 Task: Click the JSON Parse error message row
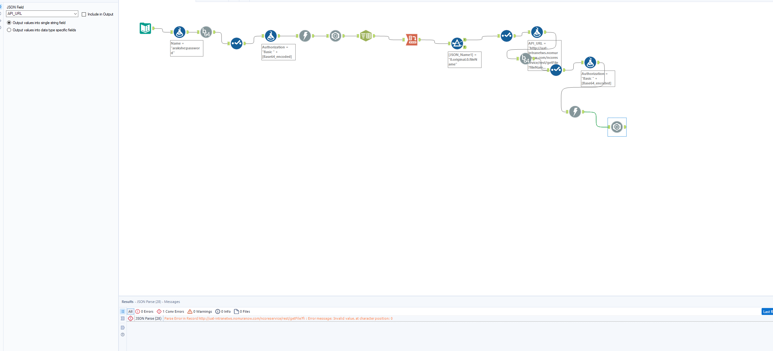[x=278, y=318]
